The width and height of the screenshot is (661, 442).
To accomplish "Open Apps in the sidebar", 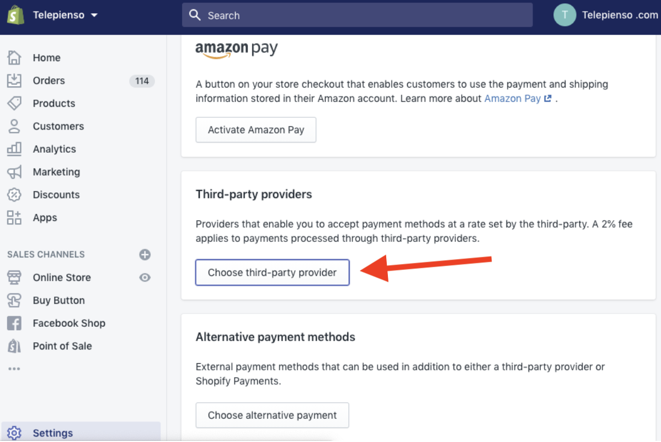I will click(45, 218).
